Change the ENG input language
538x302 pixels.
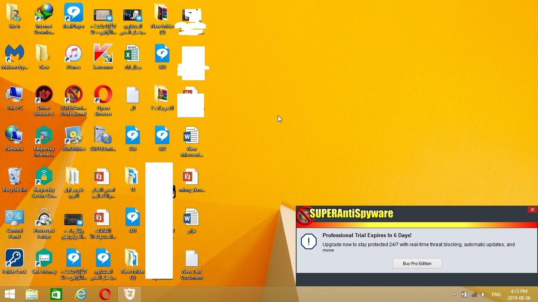pyautogui.click(x=496, y=295)
